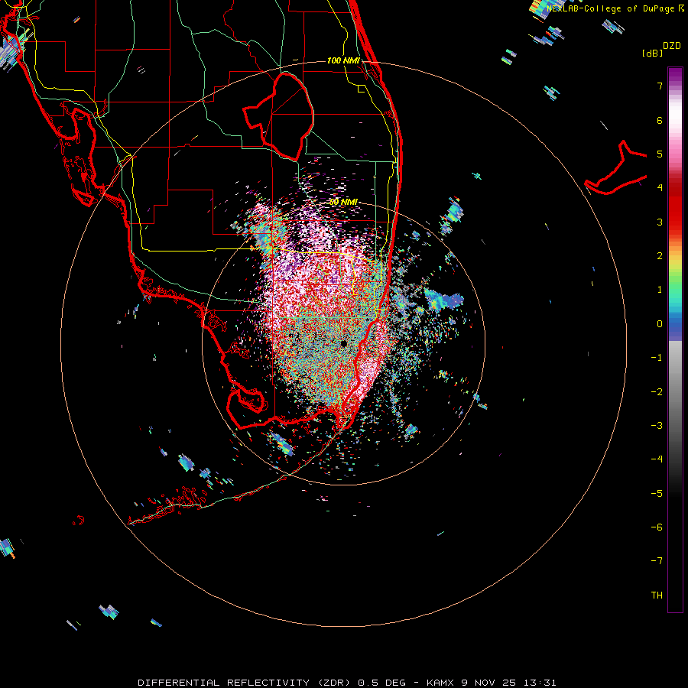Screen dimensions: 688x688
Task: Click the DZD product label
Action: click(x=671, y=46)
